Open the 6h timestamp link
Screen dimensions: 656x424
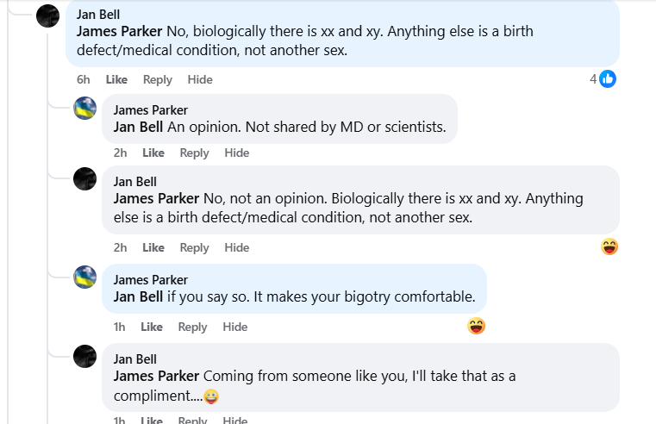[x=83, y=79]
